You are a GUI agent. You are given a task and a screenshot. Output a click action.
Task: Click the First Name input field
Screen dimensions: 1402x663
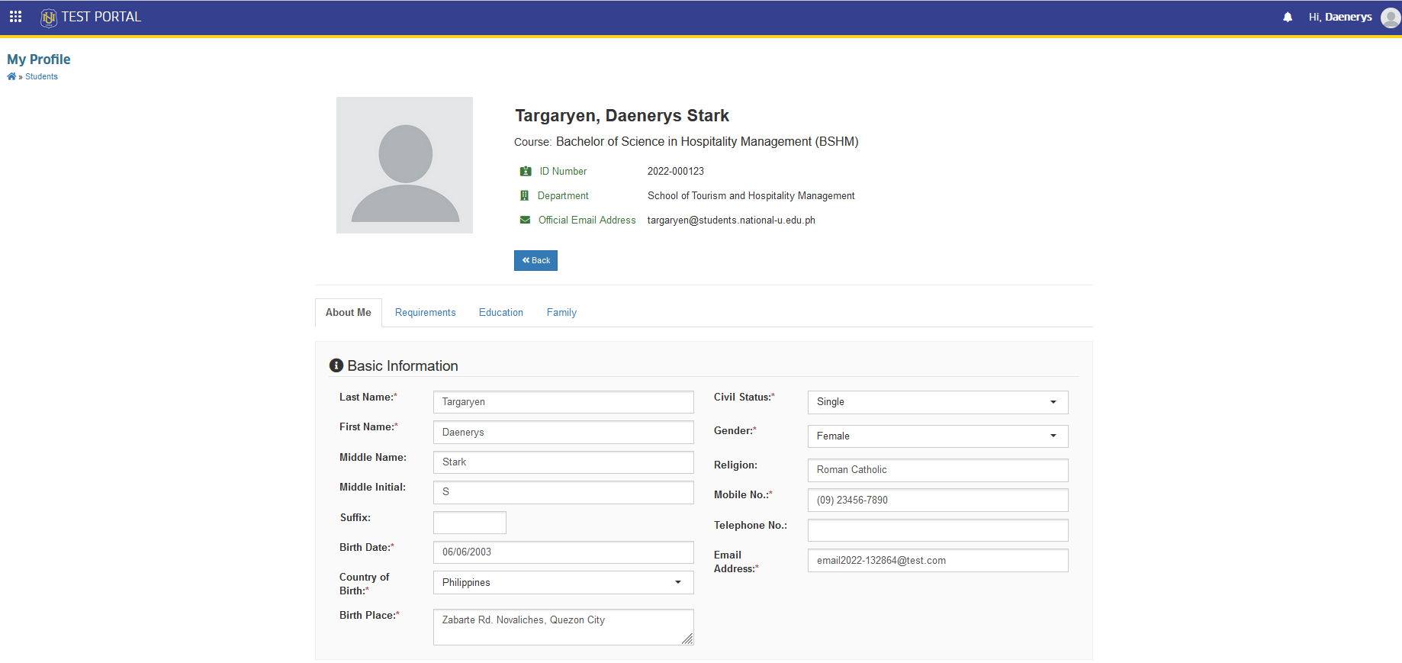563,432
